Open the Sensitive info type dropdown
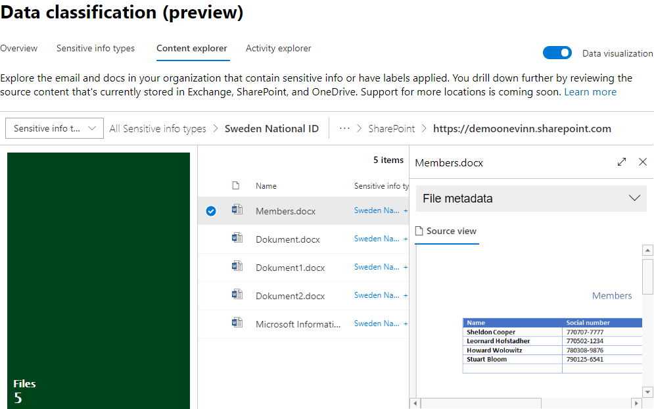 click(55, 129)
